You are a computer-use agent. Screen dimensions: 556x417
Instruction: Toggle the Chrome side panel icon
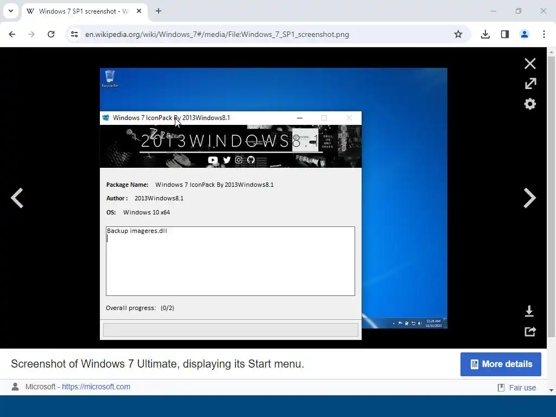(x=505, y=34)
